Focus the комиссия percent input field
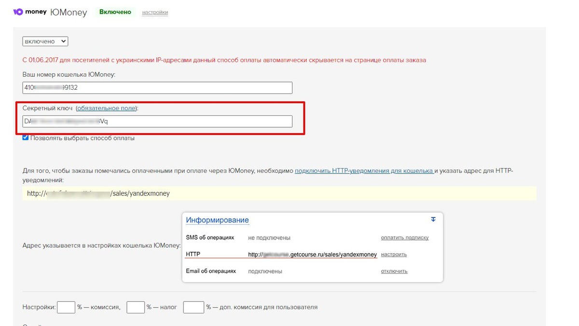Viewport: 579px width, 326px height. 66,307
